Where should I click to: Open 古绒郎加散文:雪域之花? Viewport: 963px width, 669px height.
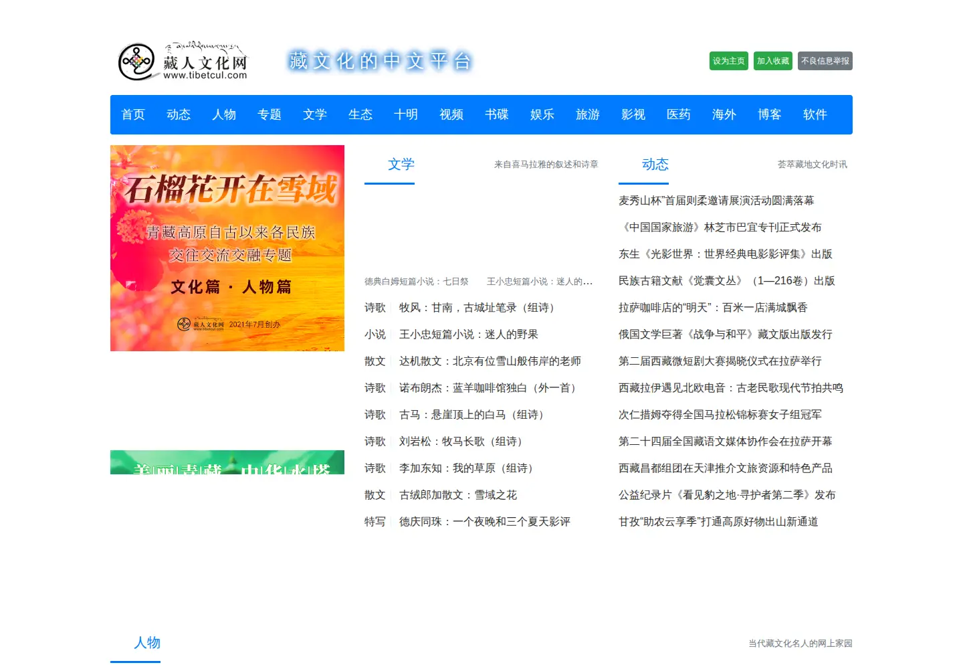458,495
